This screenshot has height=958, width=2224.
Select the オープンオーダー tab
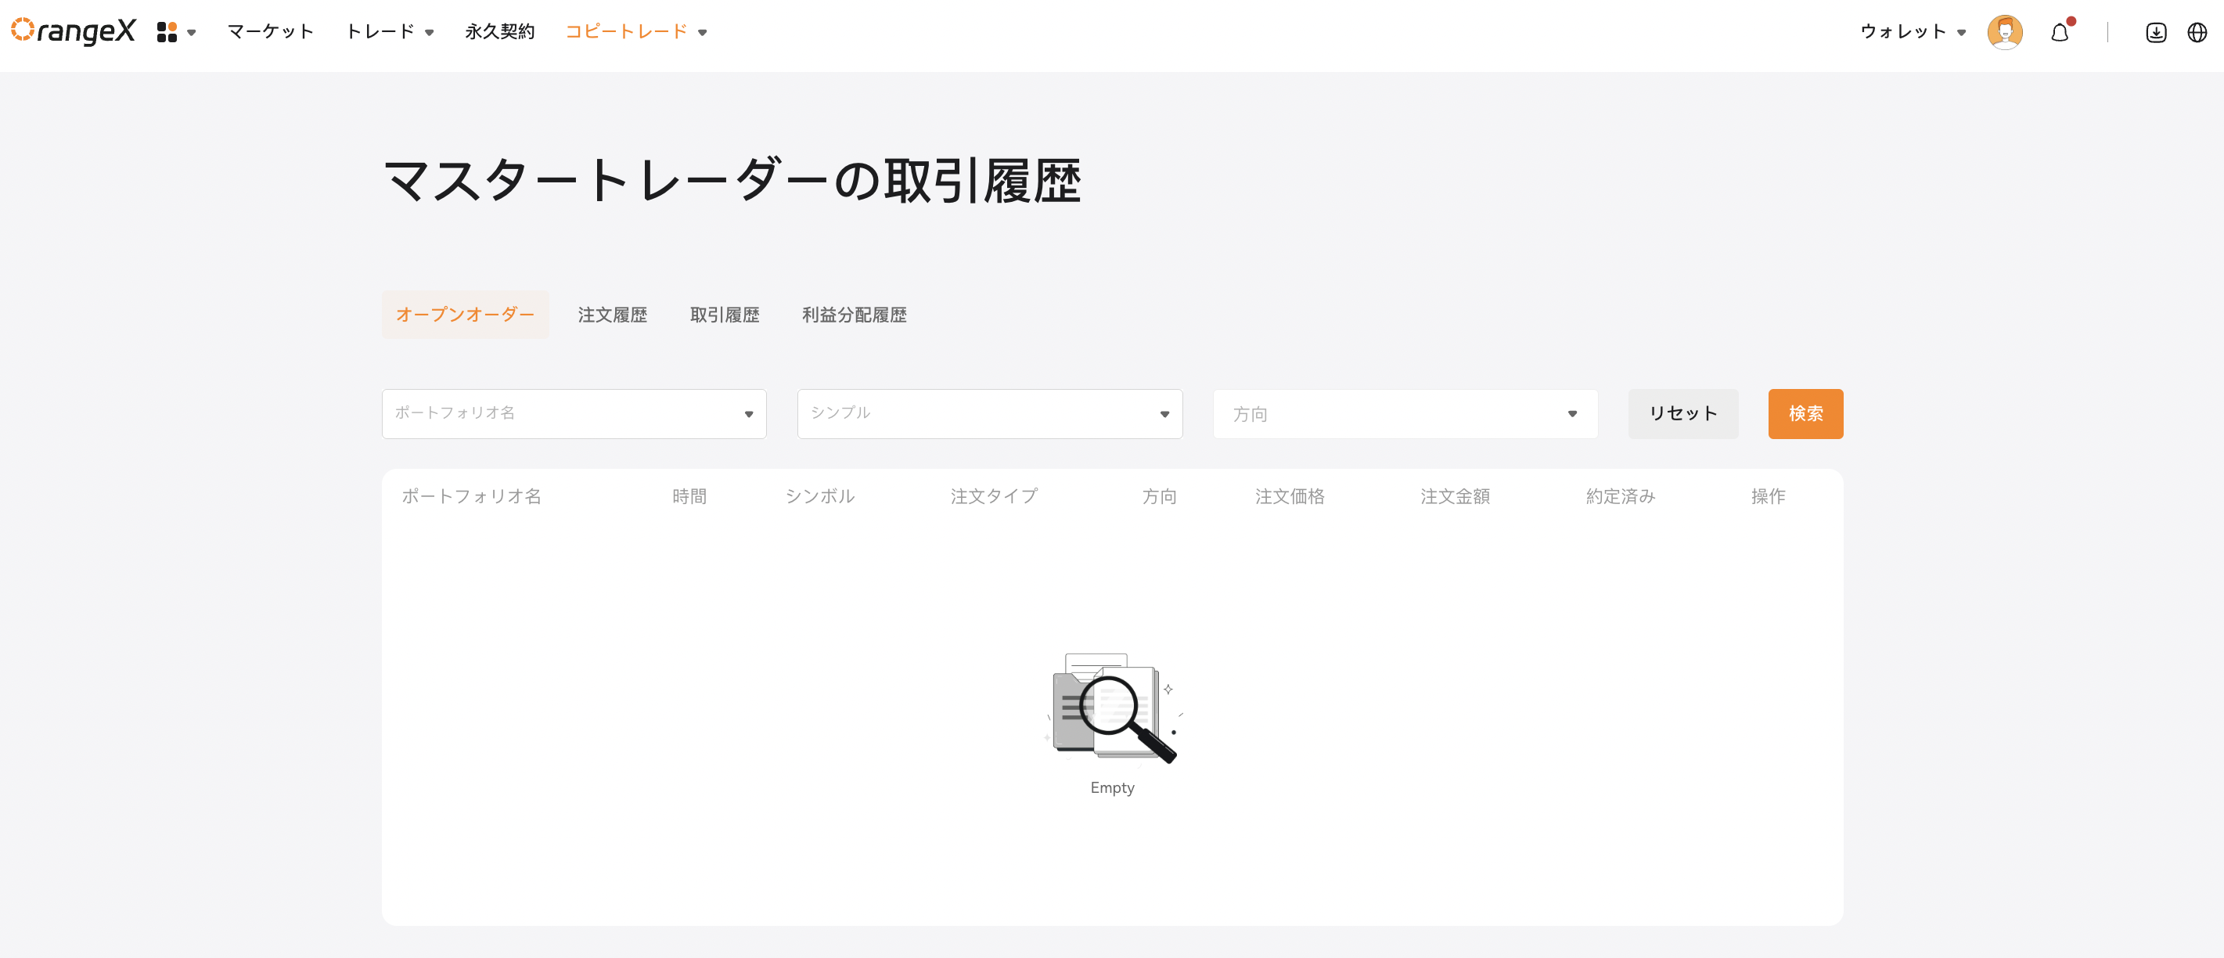pyautogui.click(x=466, y=315)
